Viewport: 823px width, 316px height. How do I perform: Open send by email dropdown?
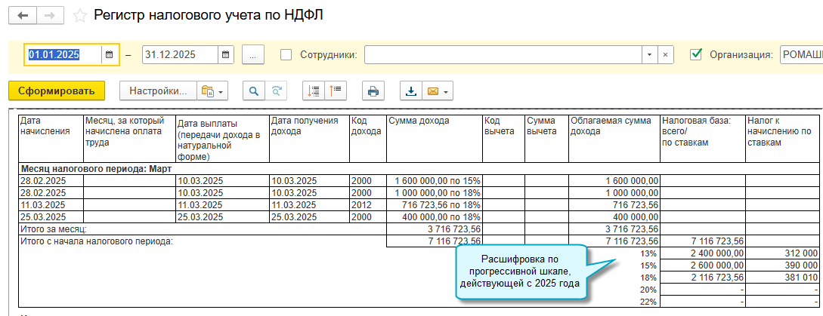pyautogui.click(x=438, y=91)
